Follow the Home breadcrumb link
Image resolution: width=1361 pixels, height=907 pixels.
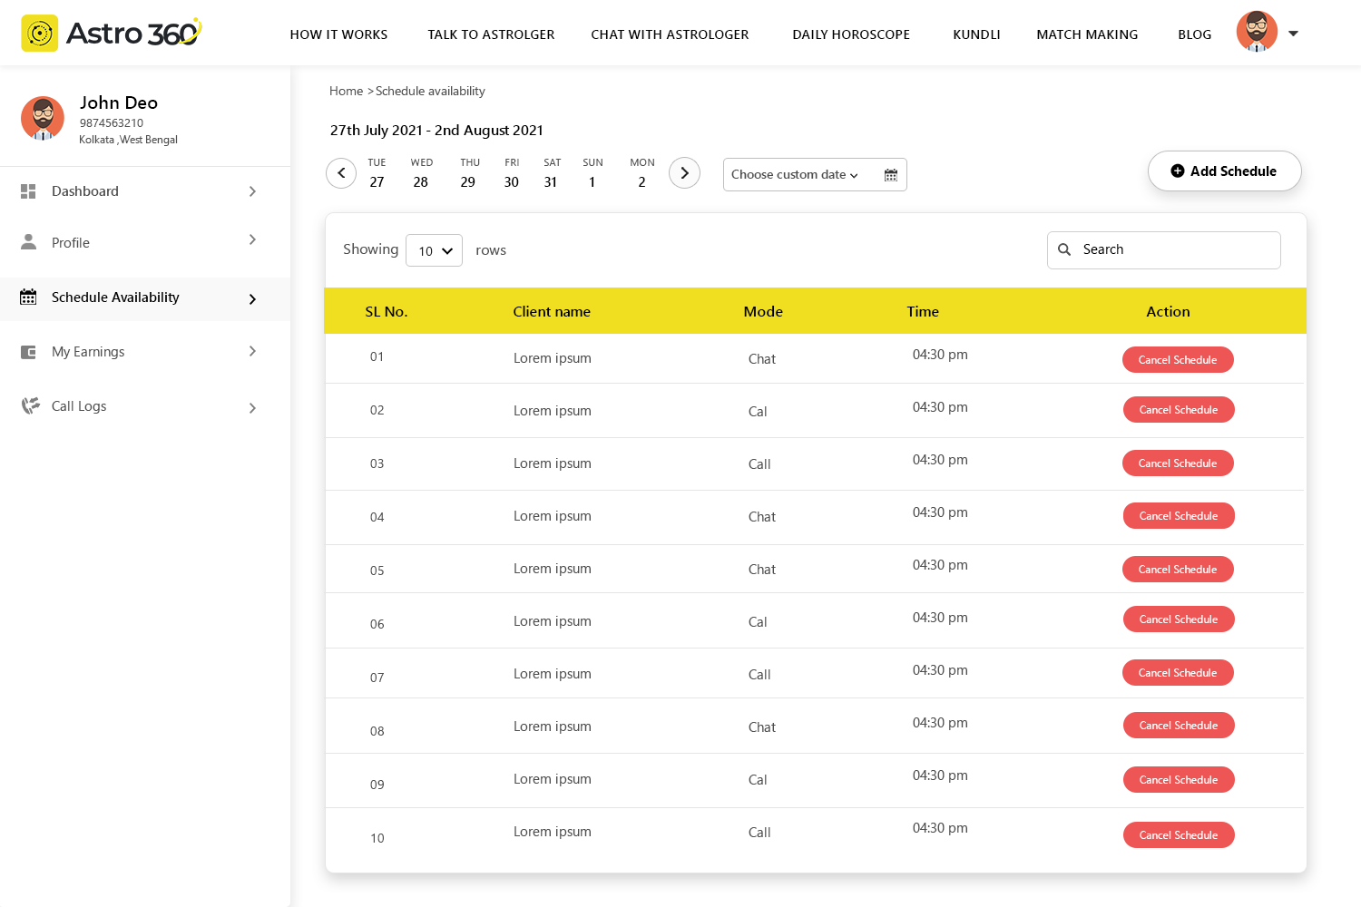346,91
